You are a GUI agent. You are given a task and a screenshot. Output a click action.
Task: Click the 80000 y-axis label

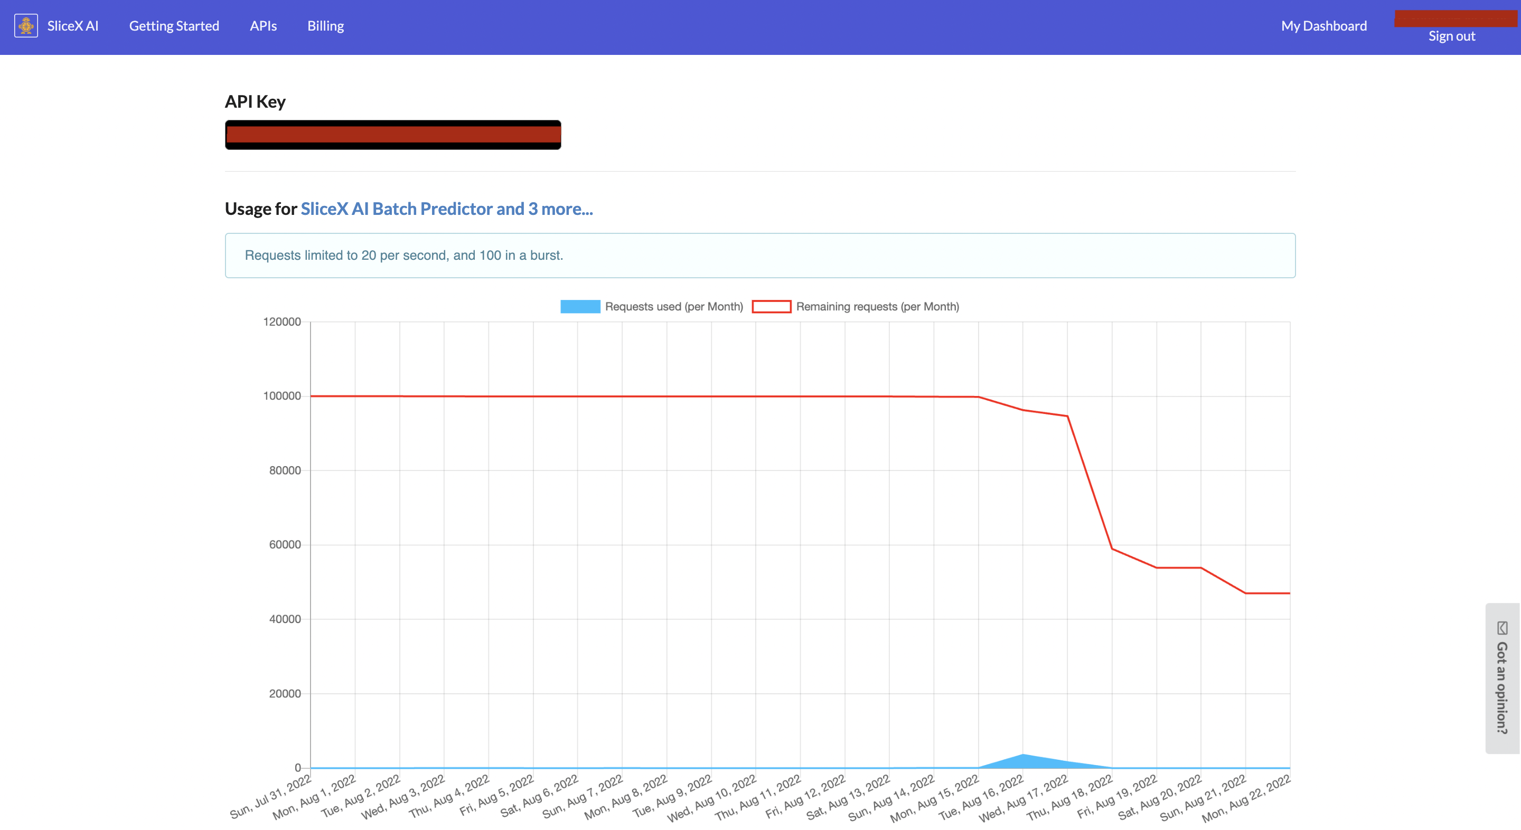click(285, 470)
